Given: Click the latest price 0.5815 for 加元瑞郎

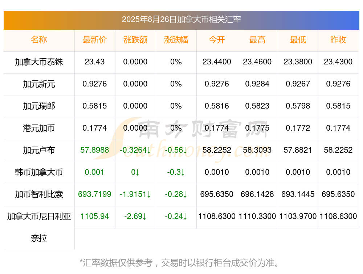Looking at the screenshot, I should tap(95, 106).
